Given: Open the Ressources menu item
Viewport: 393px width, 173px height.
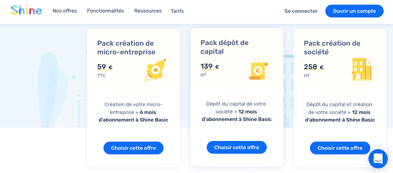Looking at the screenshot, I should [148, 11].
